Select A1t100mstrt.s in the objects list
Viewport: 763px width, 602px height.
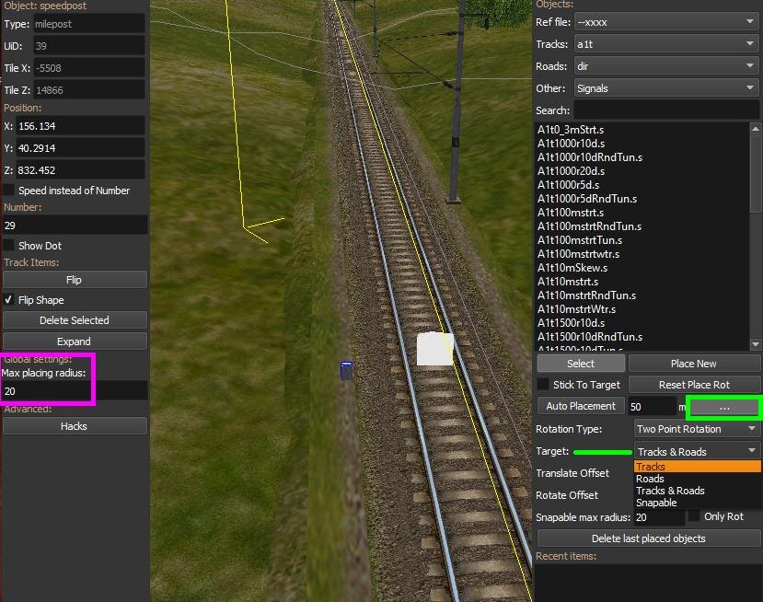(x=571, y=213)
